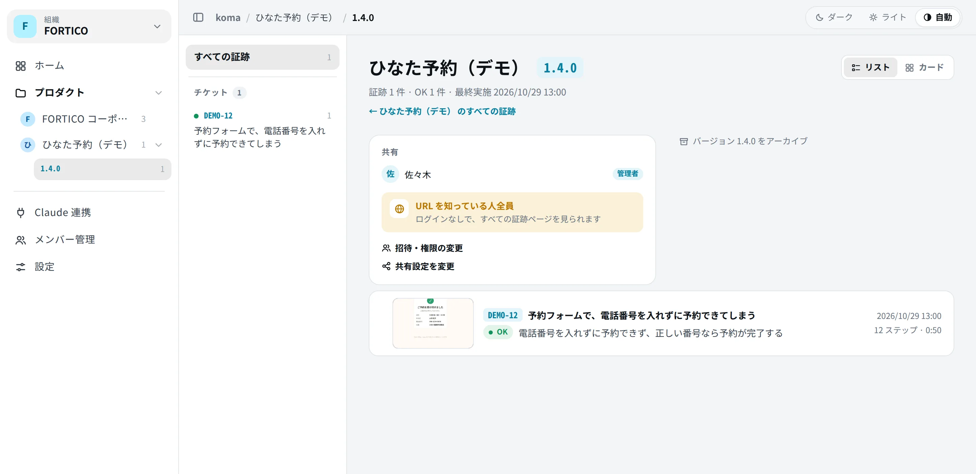This screenshot has width=976, height=474.
Task: Set theme to 自動
Action: click(938, 17)
